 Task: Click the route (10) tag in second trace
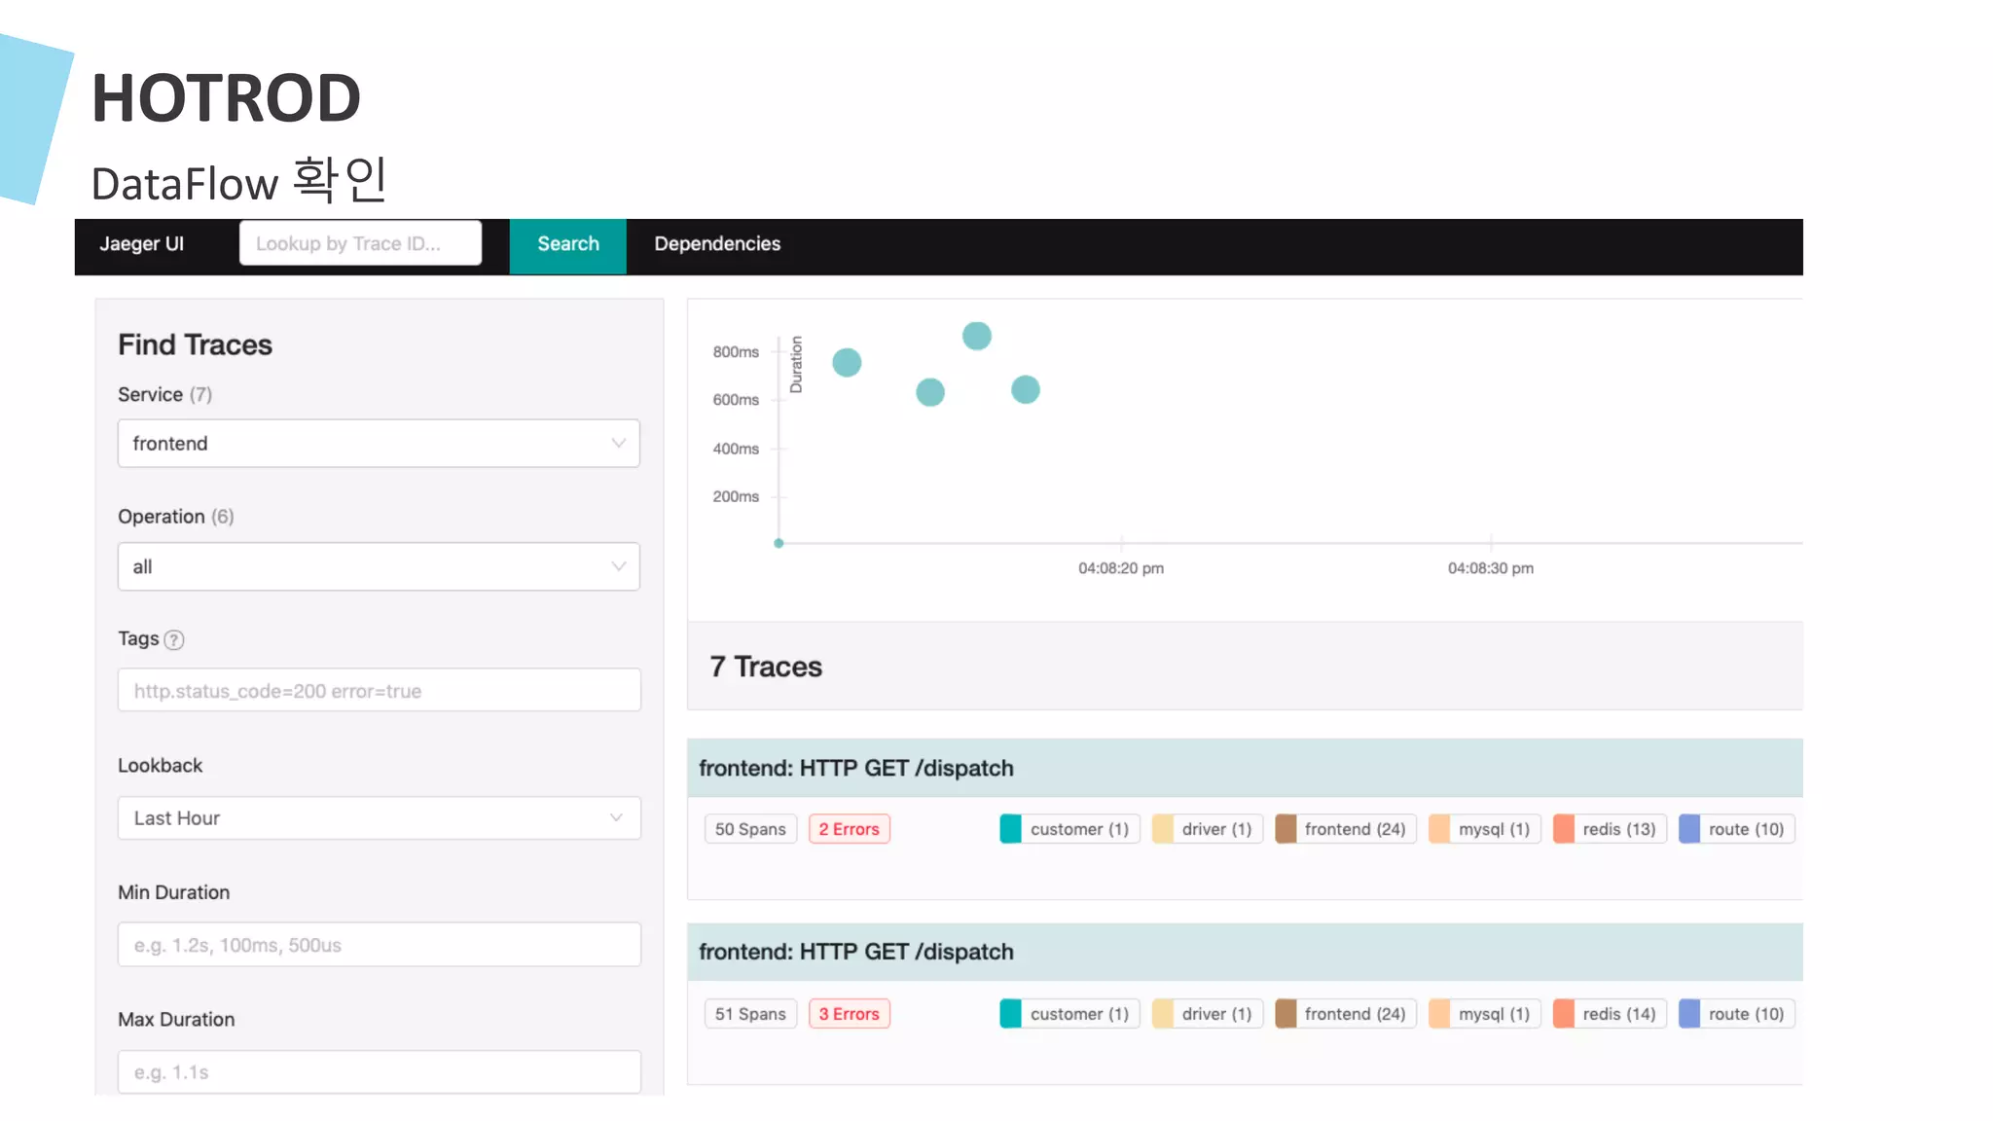1737,1014
